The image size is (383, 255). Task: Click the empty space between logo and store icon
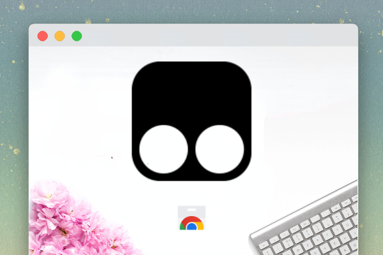pyautogui.click(x=191, y=191)
